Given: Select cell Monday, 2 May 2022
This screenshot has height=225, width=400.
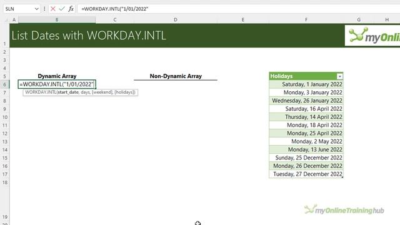Looking at the screenshot, I should [x=306, y=141].
